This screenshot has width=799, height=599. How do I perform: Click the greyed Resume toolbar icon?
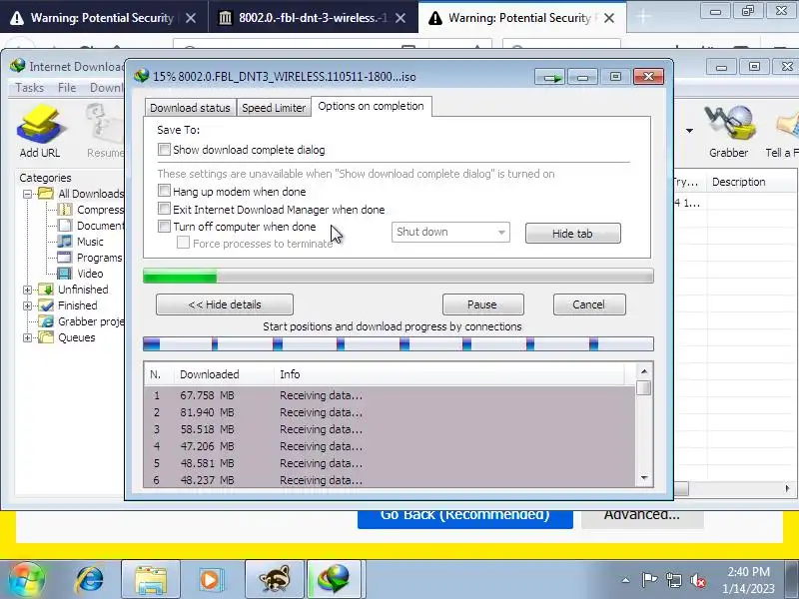105,131
